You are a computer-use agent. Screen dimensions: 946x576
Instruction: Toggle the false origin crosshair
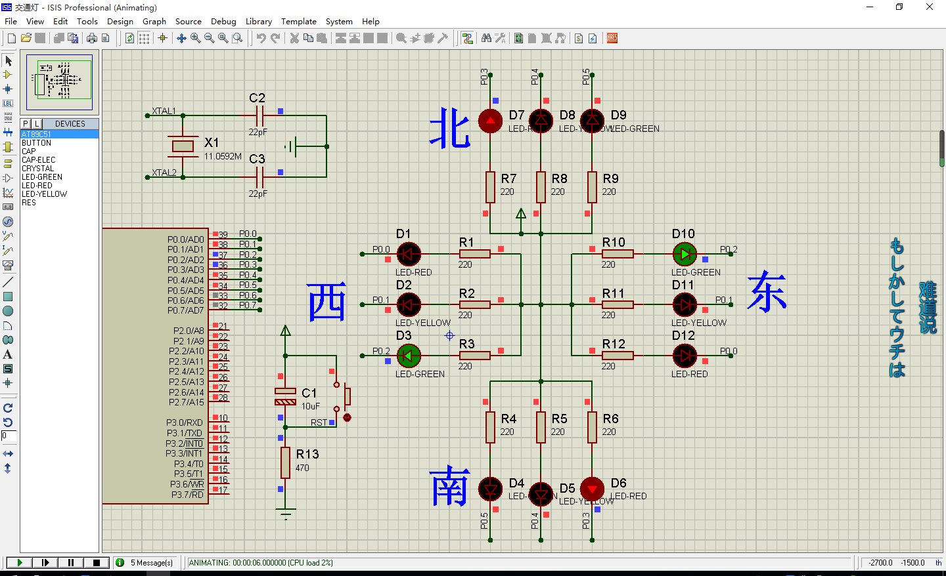click(162, 38)
